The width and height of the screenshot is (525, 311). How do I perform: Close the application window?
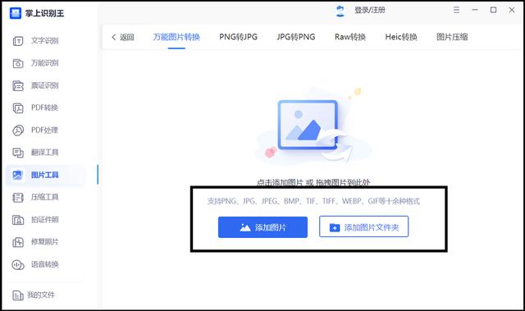[512, 10]
